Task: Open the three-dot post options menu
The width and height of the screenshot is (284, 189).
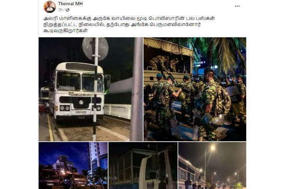Action: [x=237, y=6]
